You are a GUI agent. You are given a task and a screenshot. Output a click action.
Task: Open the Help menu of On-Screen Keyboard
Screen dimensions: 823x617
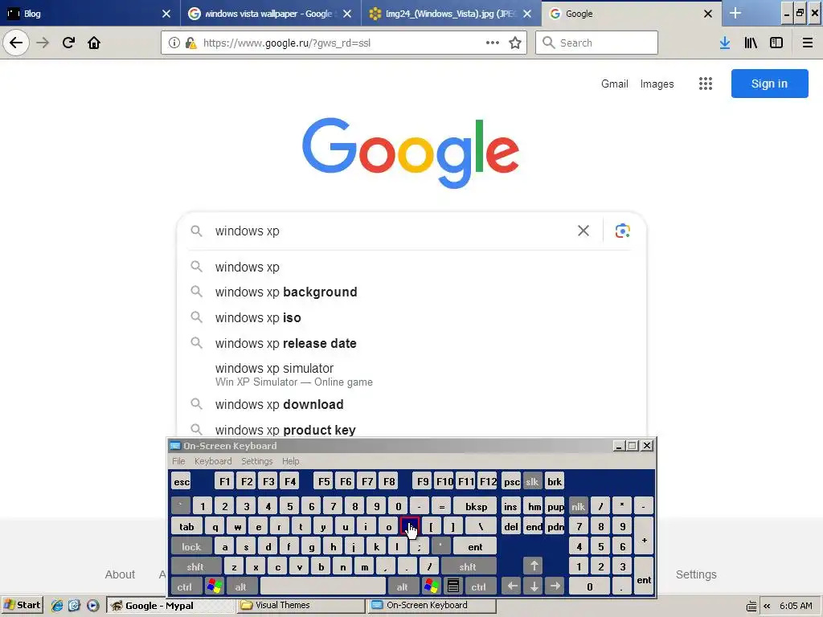tap(290, 461)
